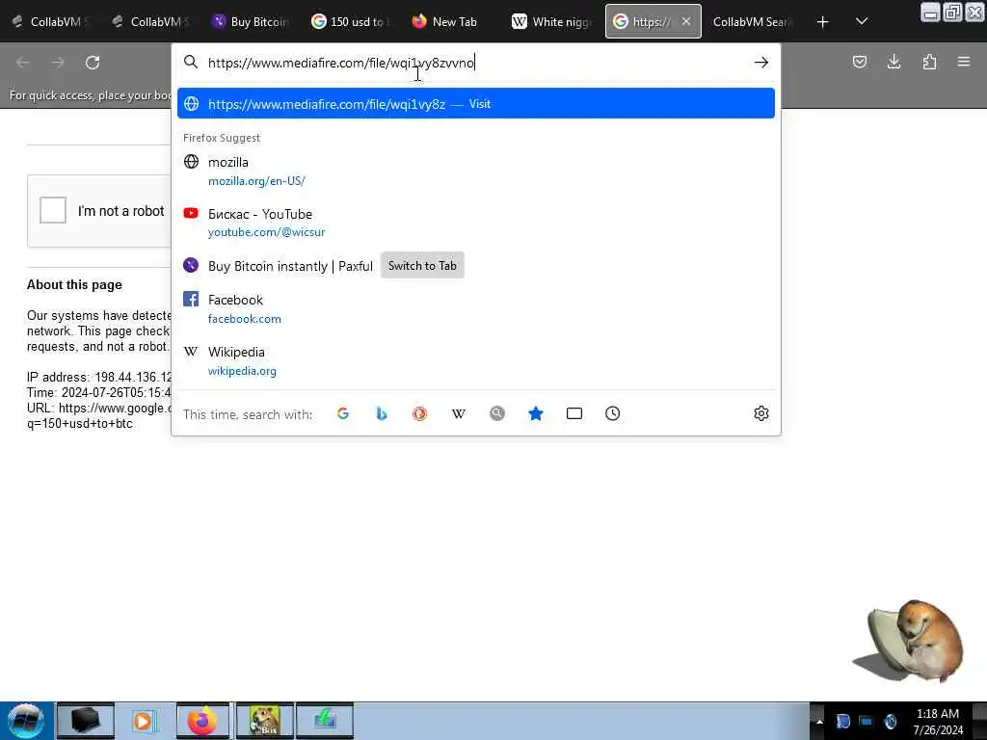The width and height of the screenshot is (987, 740).
Task: Select the Wikipedia suggestion
Action: tap(476, 361)
